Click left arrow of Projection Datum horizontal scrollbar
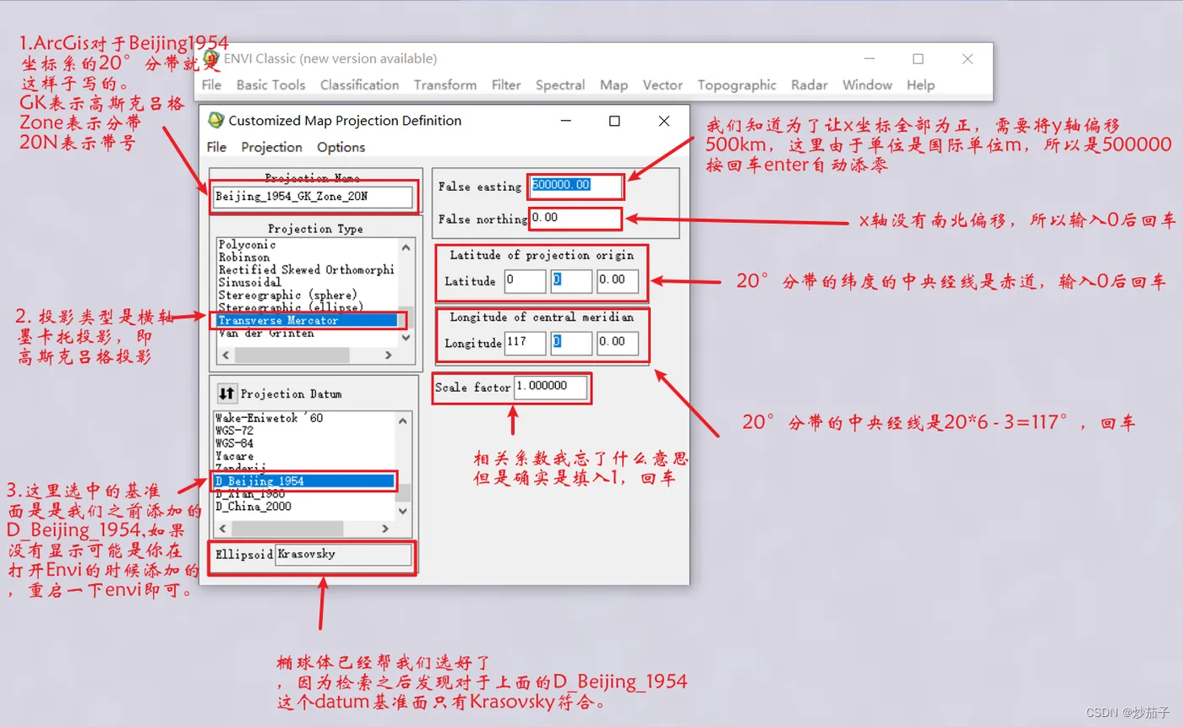 pos(224,529)
